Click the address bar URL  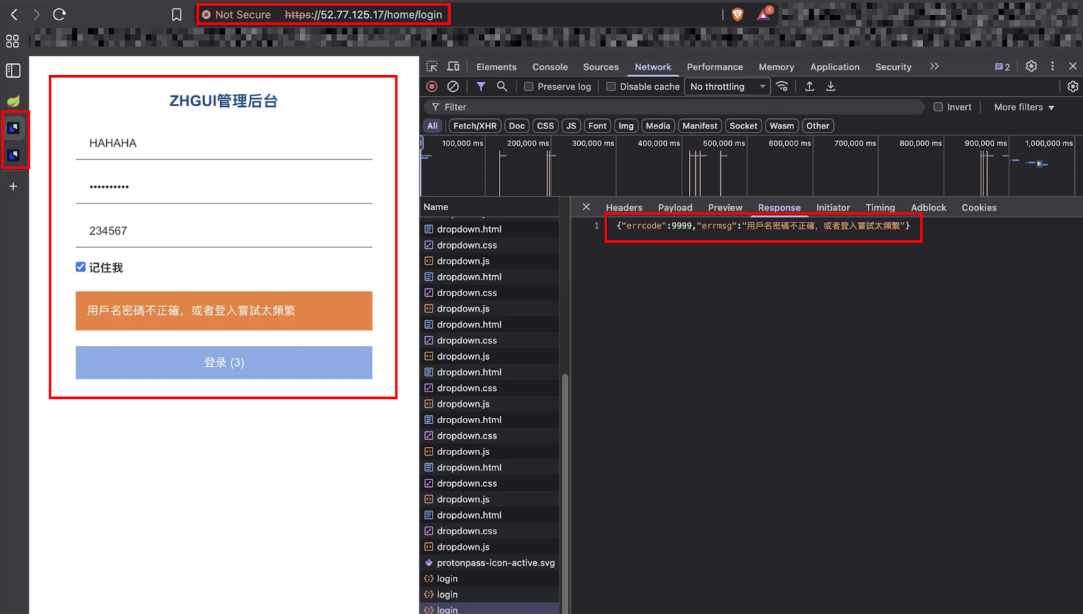point(363,15)
